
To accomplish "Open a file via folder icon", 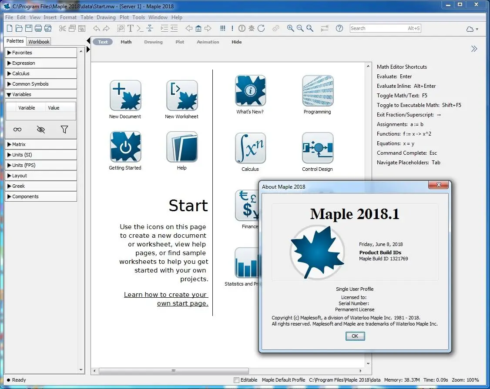I will (x=19, y=28).
